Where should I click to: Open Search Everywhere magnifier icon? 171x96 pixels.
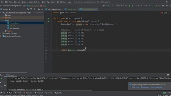coord(167,6)
